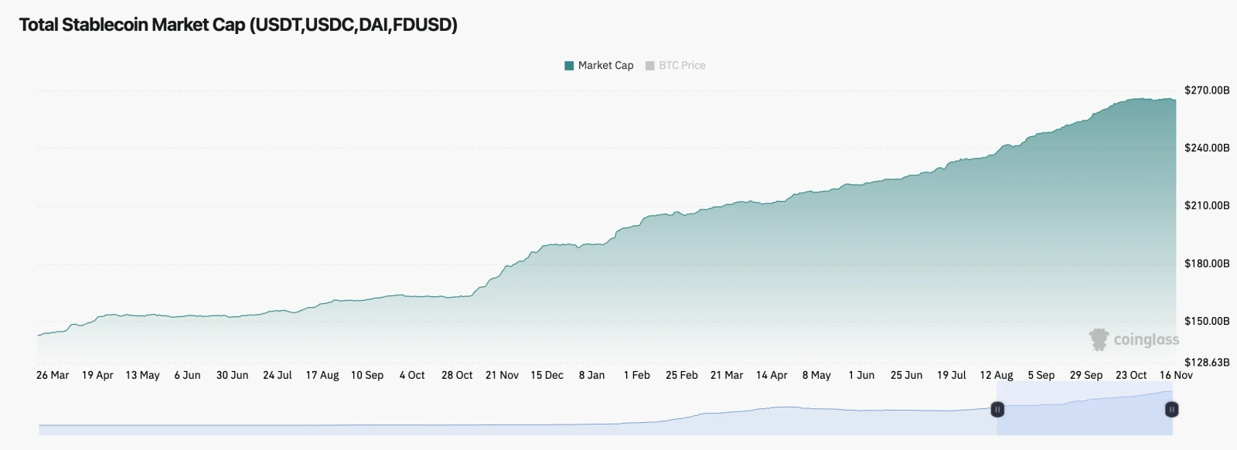Click the Total Stablecoin Market Cap title
The width and height of the screenshot is (1237, 450).
pos(238,25)
